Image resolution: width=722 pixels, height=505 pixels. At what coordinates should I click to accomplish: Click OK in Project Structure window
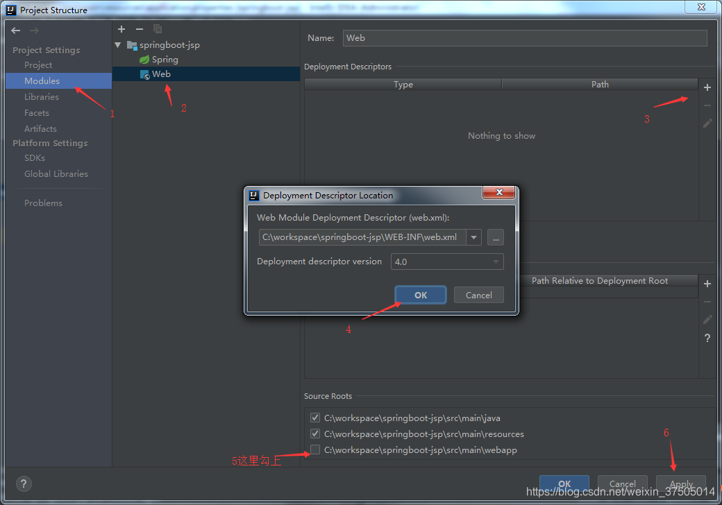(x=564, y=484)
